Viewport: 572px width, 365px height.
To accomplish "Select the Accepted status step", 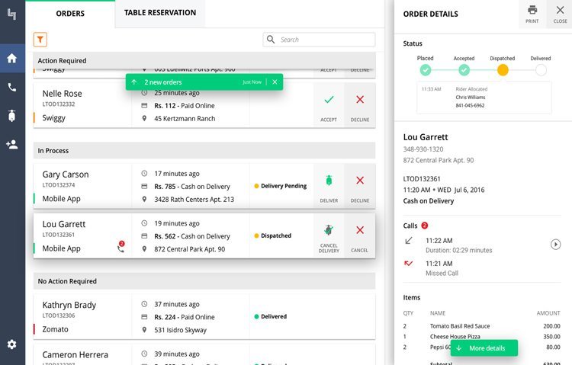I will 464,69.
